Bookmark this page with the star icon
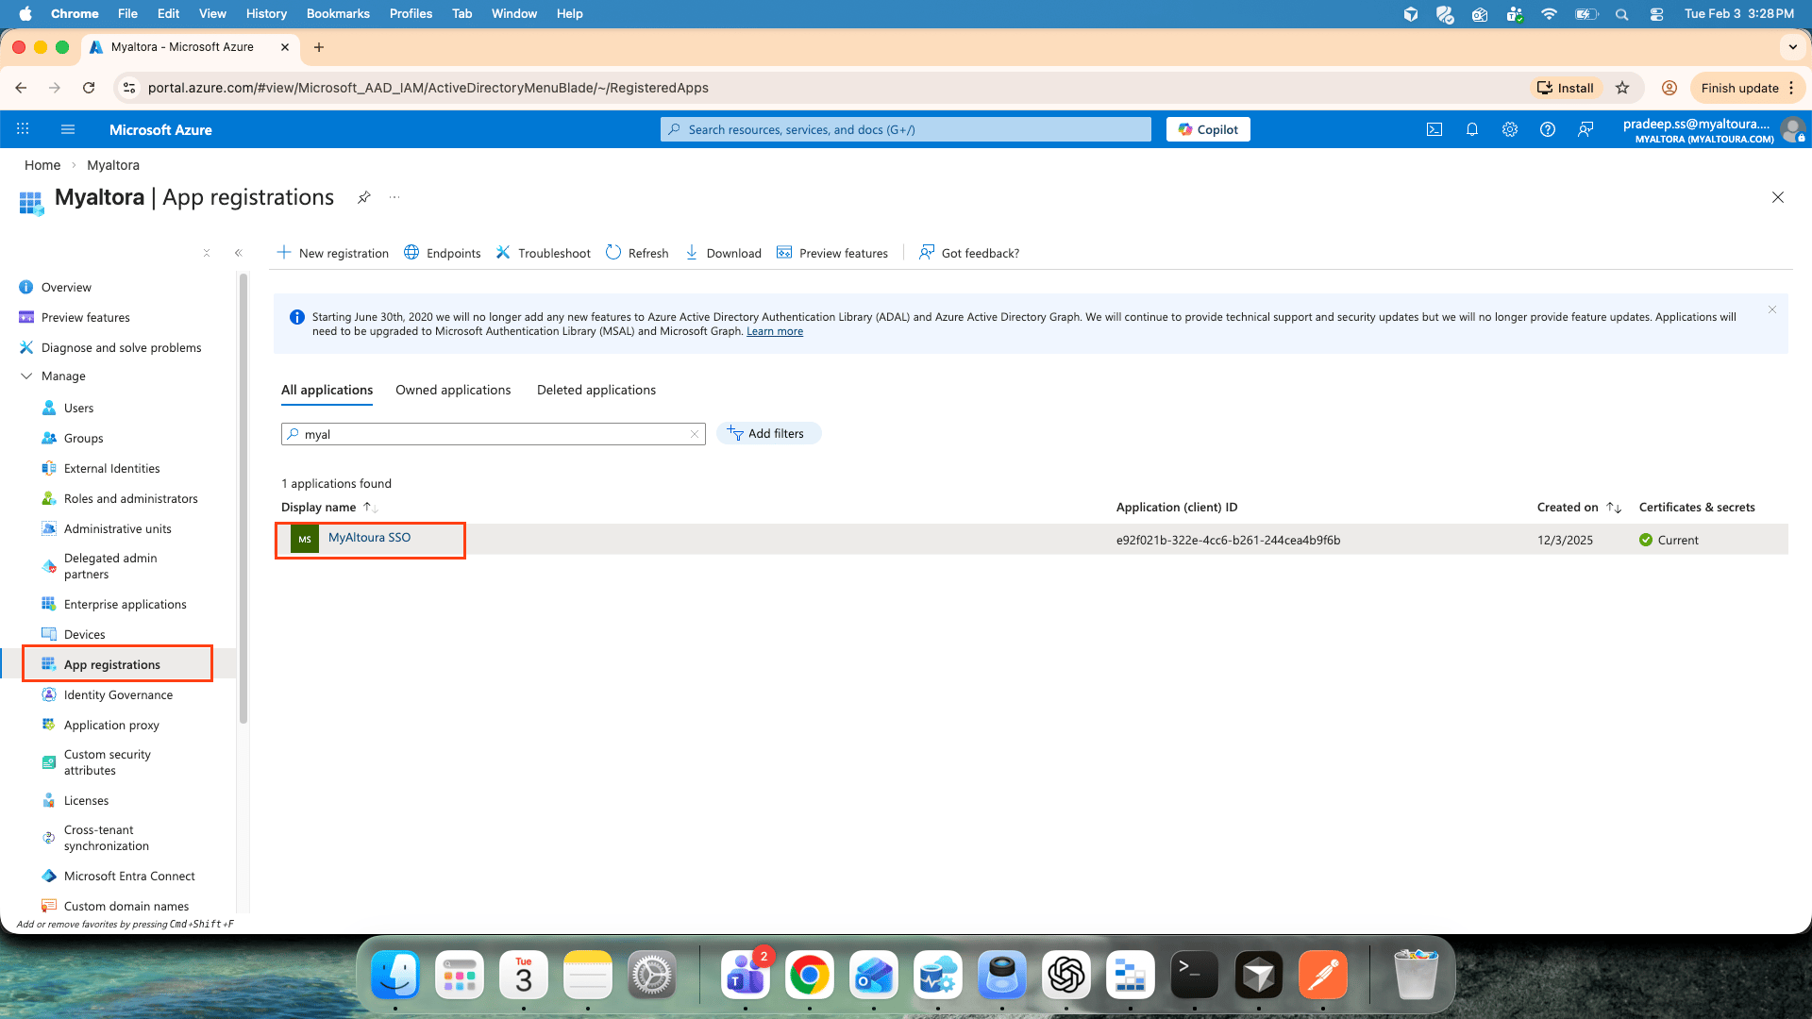This screenshot has height=1019, width=1812. pyautogui.click(x=1622, y=88)
